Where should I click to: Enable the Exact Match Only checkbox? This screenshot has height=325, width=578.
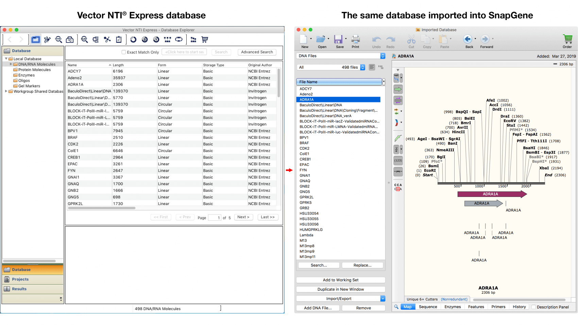(124, 52)
